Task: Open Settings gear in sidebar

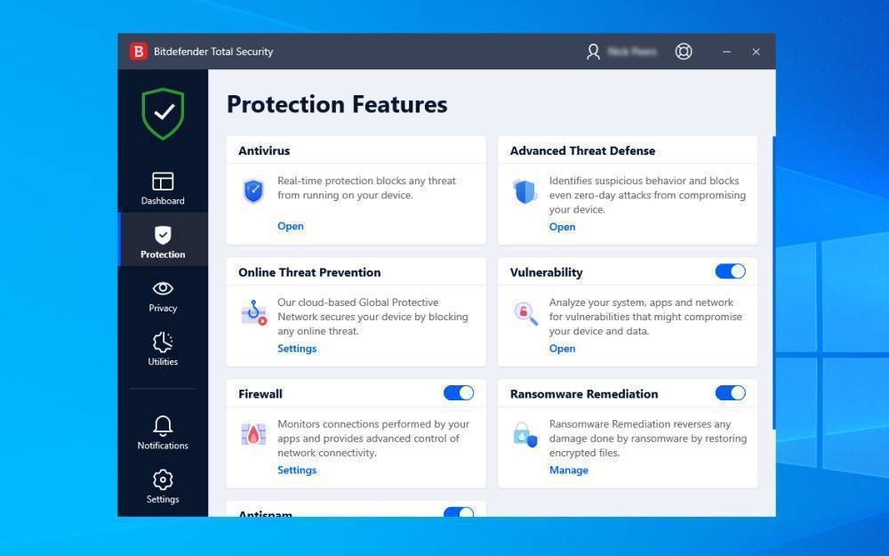Action: 163,486
